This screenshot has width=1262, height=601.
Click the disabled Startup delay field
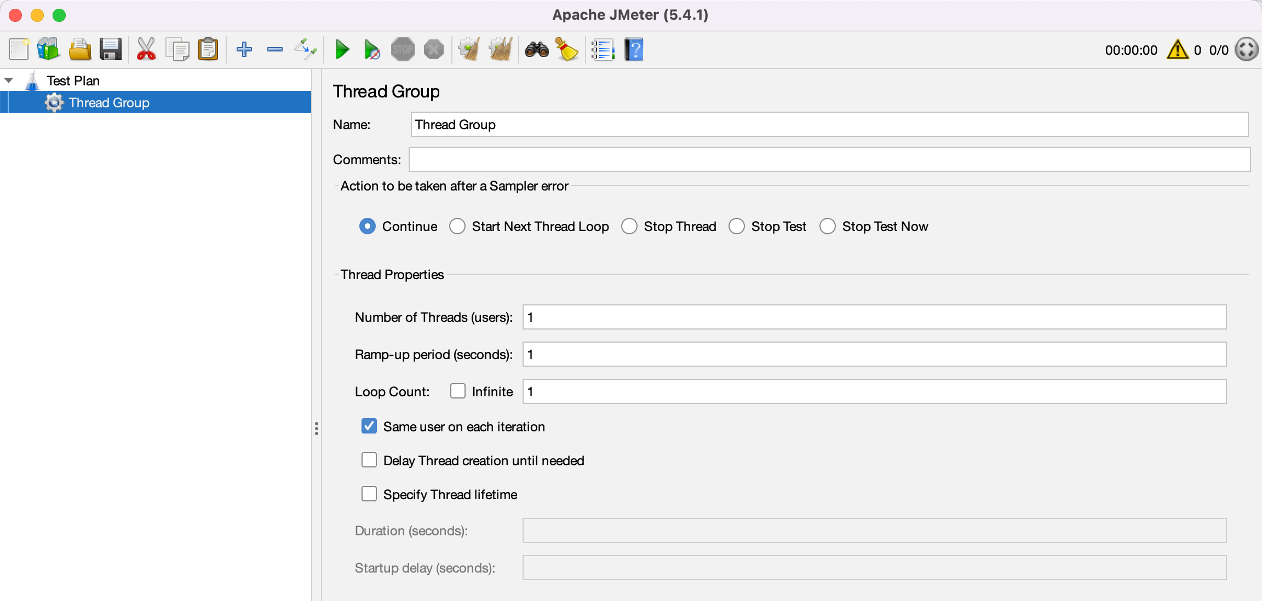point(874,568)
